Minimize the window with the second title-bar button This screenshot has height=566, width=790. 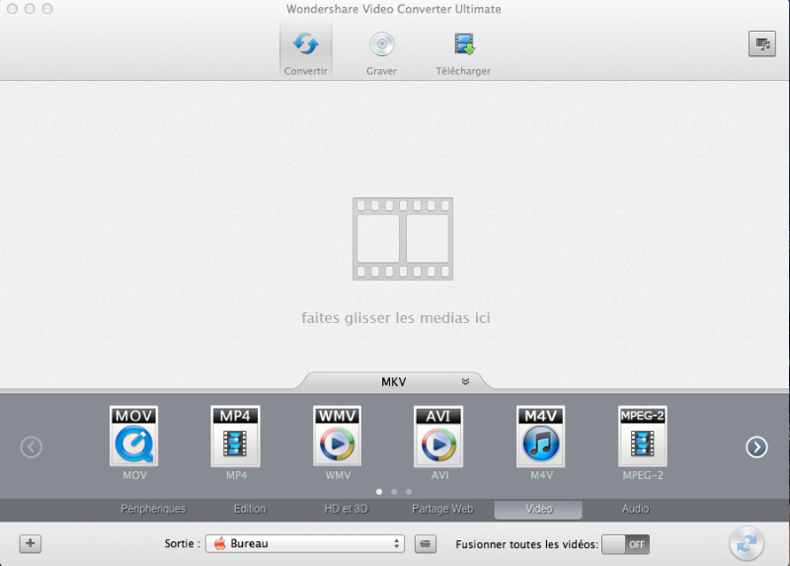[30, 9]
